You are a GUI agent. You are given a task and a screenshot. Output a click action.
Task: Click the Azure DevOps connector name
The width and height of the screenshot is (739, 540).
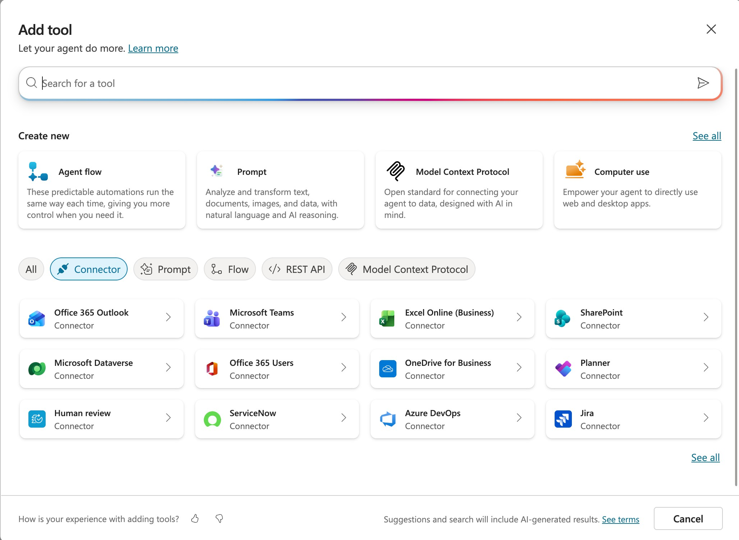pos(433,413)
